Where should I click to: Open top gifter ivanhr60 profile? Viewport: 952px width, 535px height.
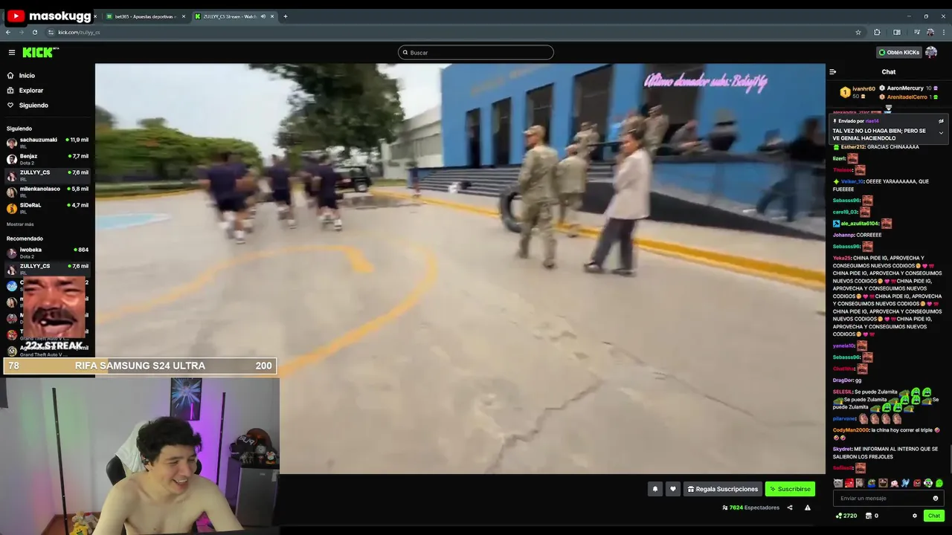(863, 88)
